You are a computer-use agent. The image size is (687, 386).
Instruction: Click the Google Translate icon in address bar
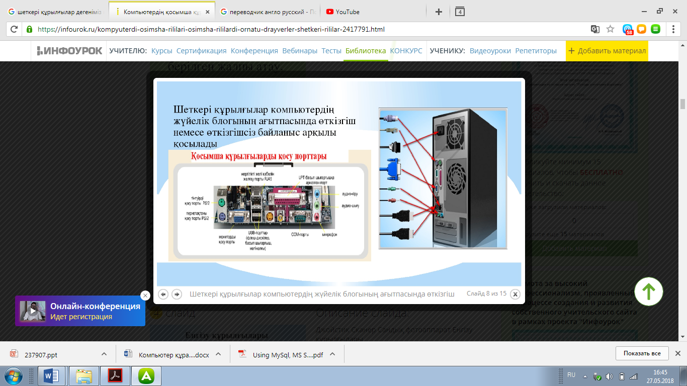[x=595, y=29]
